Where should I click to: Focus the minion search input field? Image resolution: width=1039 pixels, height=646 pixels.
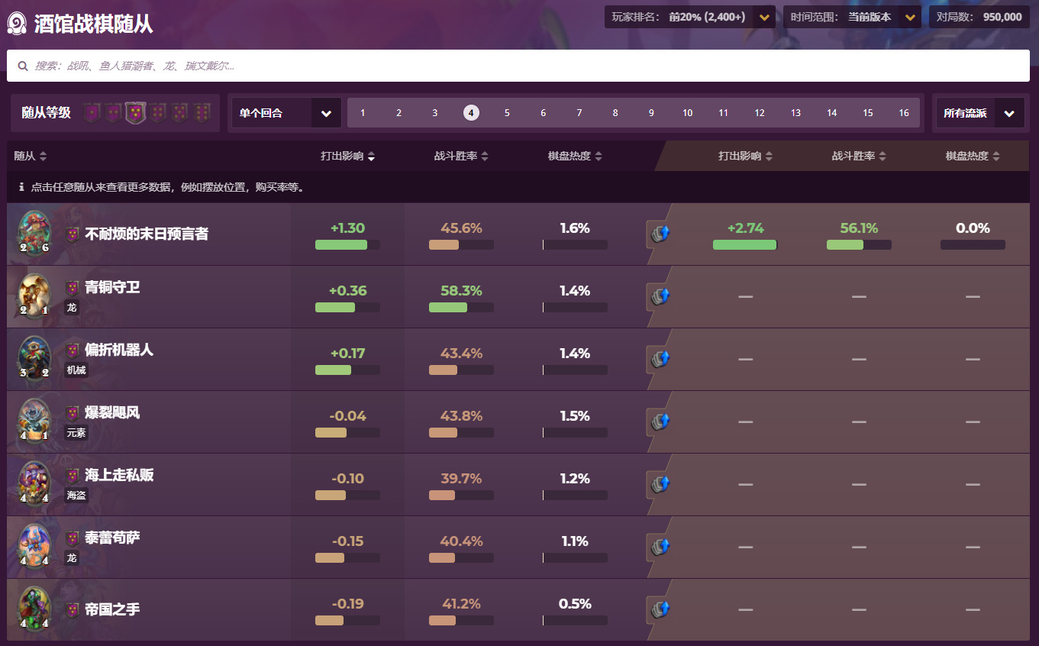point(518,66)
